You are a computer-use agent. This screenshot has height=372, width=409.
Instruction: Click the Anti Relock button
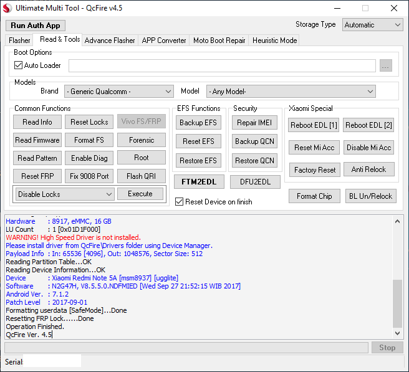click(x=369, y=169)
